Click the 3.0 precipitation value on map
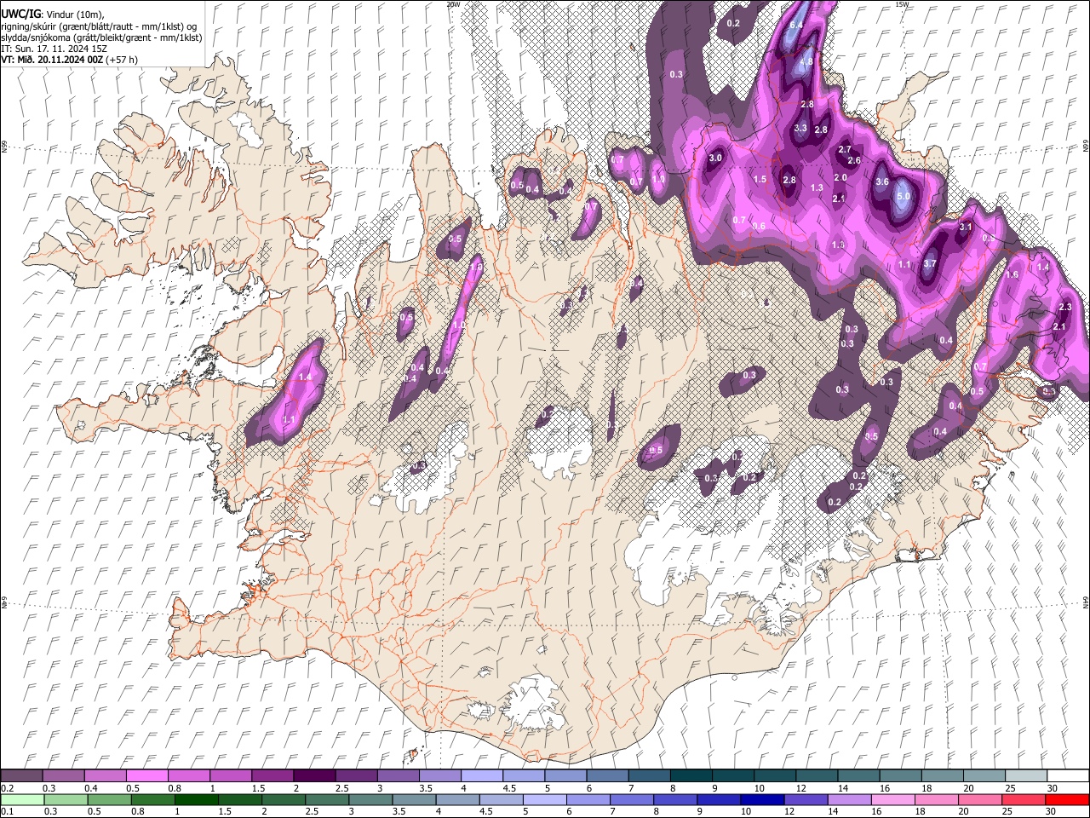 tap(715, 158)
